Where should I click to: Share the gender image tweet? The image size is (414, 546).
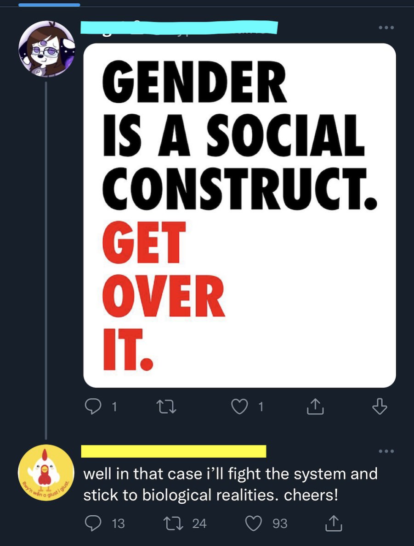[x=316, y=406]
